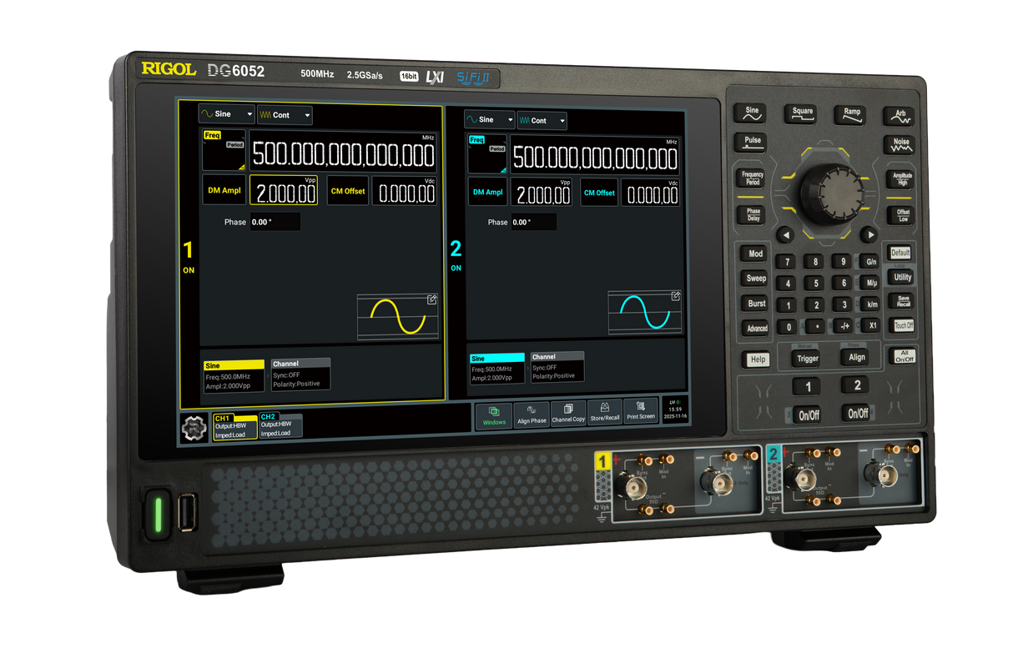This screenshot has width=1013, height=648.
Task: Push the Save Recall hardware key
Action: (902, 301)
